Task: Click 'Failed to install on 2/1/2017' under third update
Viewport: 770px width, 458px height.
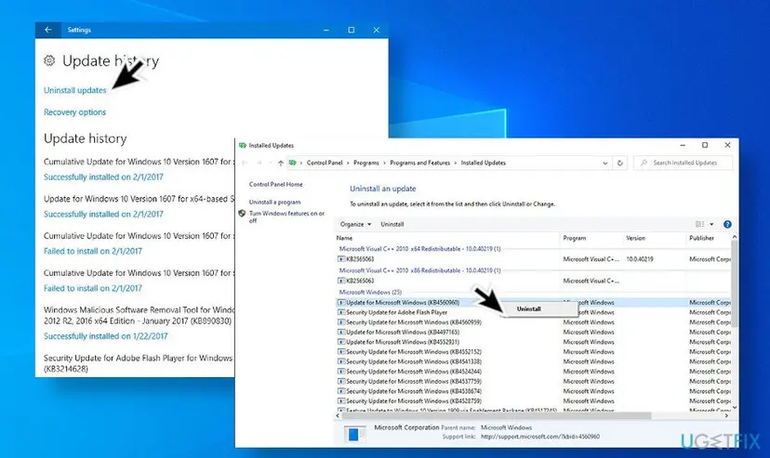Action: pyautogui.click(x=93, y=251)
